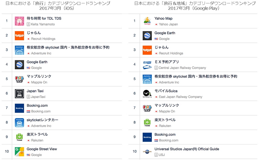Open skyticketレンタカー app title
Screen dimensions: 260x160
[x=43, y=120]
